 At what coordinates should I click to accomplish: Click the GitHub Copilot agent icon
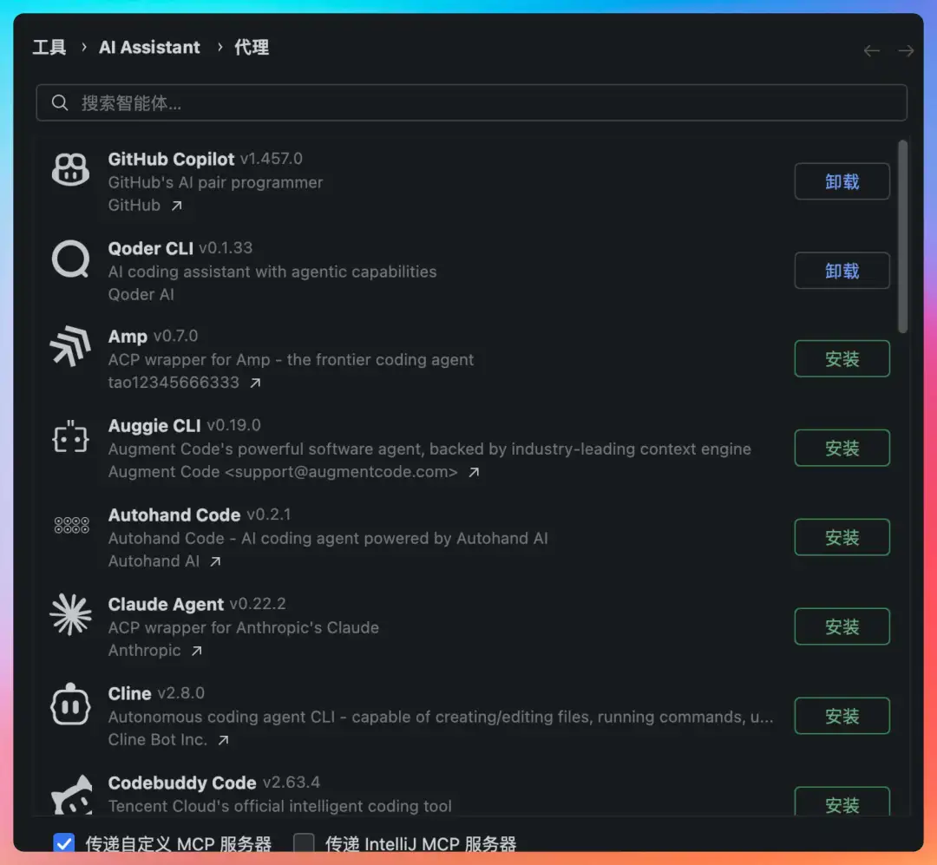click(70, 170)
